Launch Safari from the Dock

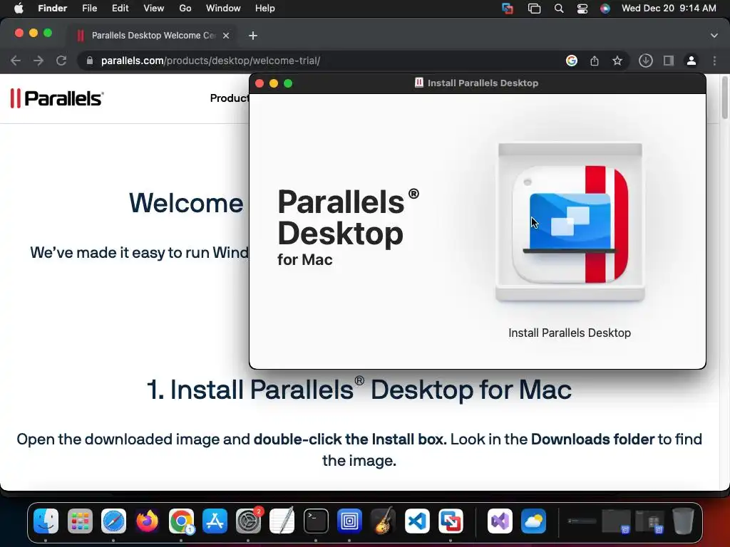tap(113, 521)
